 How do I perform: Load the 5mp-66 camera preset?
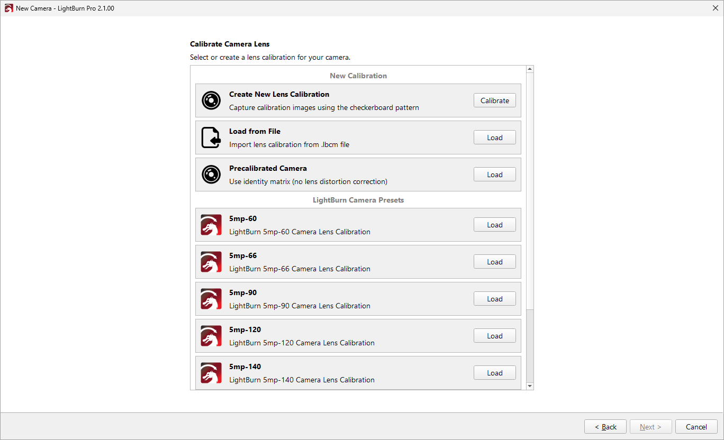(x=495, y=262)
